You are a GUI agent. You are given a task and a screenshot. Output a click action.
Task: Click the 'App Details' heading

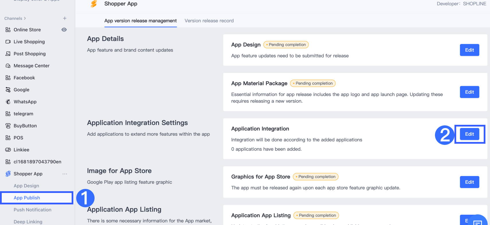(105, 39)
